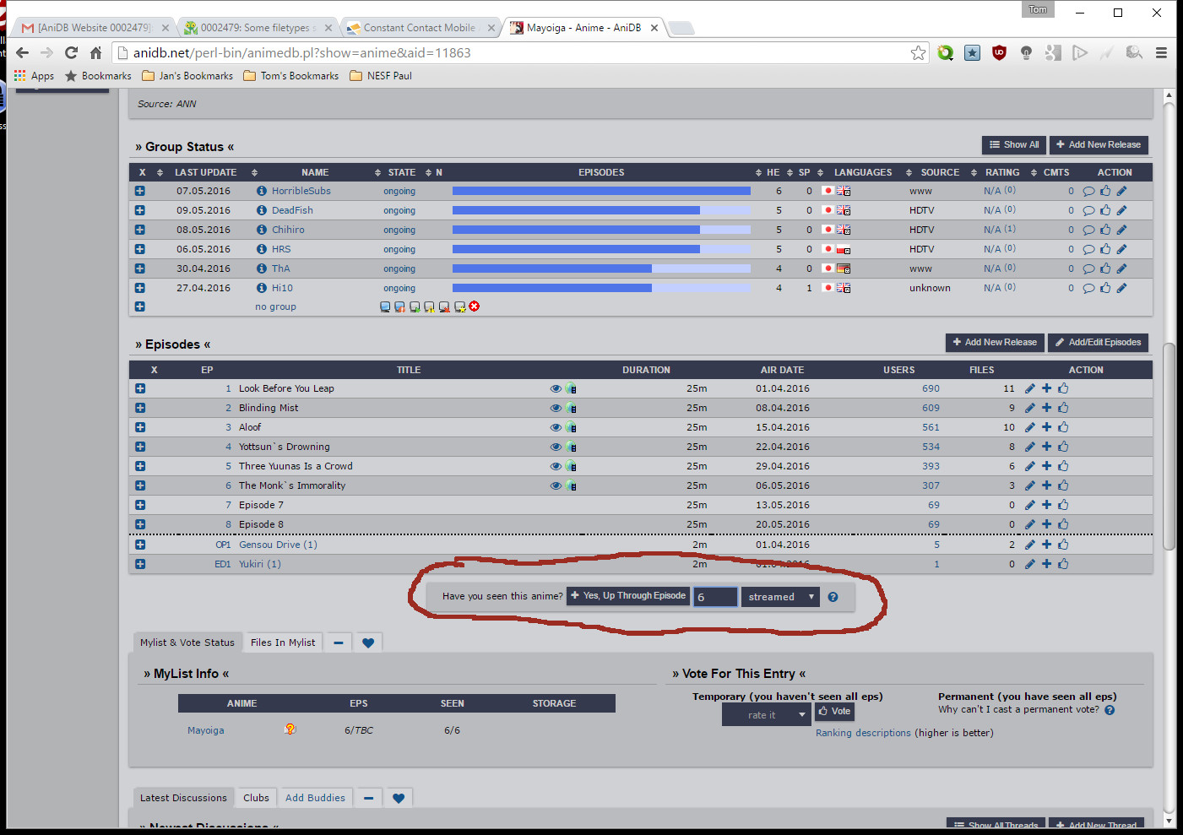Toggle the seen eye icon for Blinding Mist

[x=556, y=408]
